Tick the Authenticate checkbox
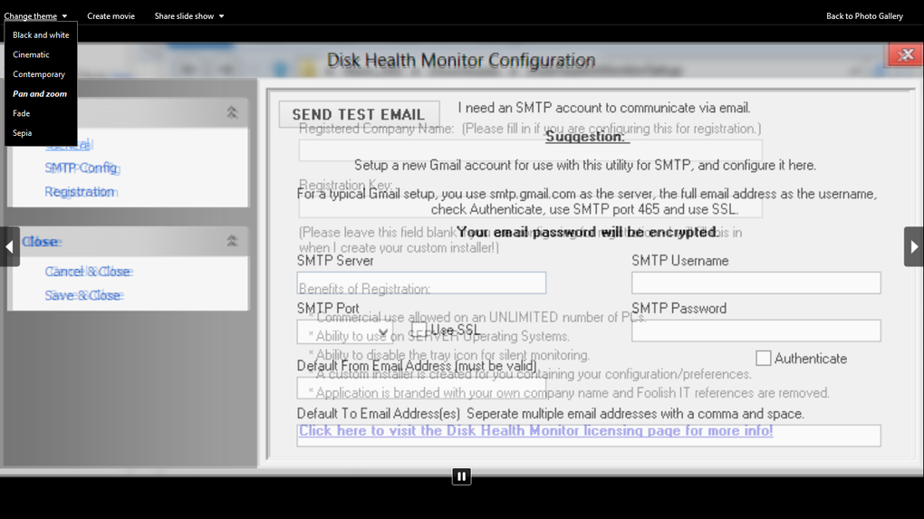Image resolution: width=924 pixels, height=519 pixels. [763, 358]
